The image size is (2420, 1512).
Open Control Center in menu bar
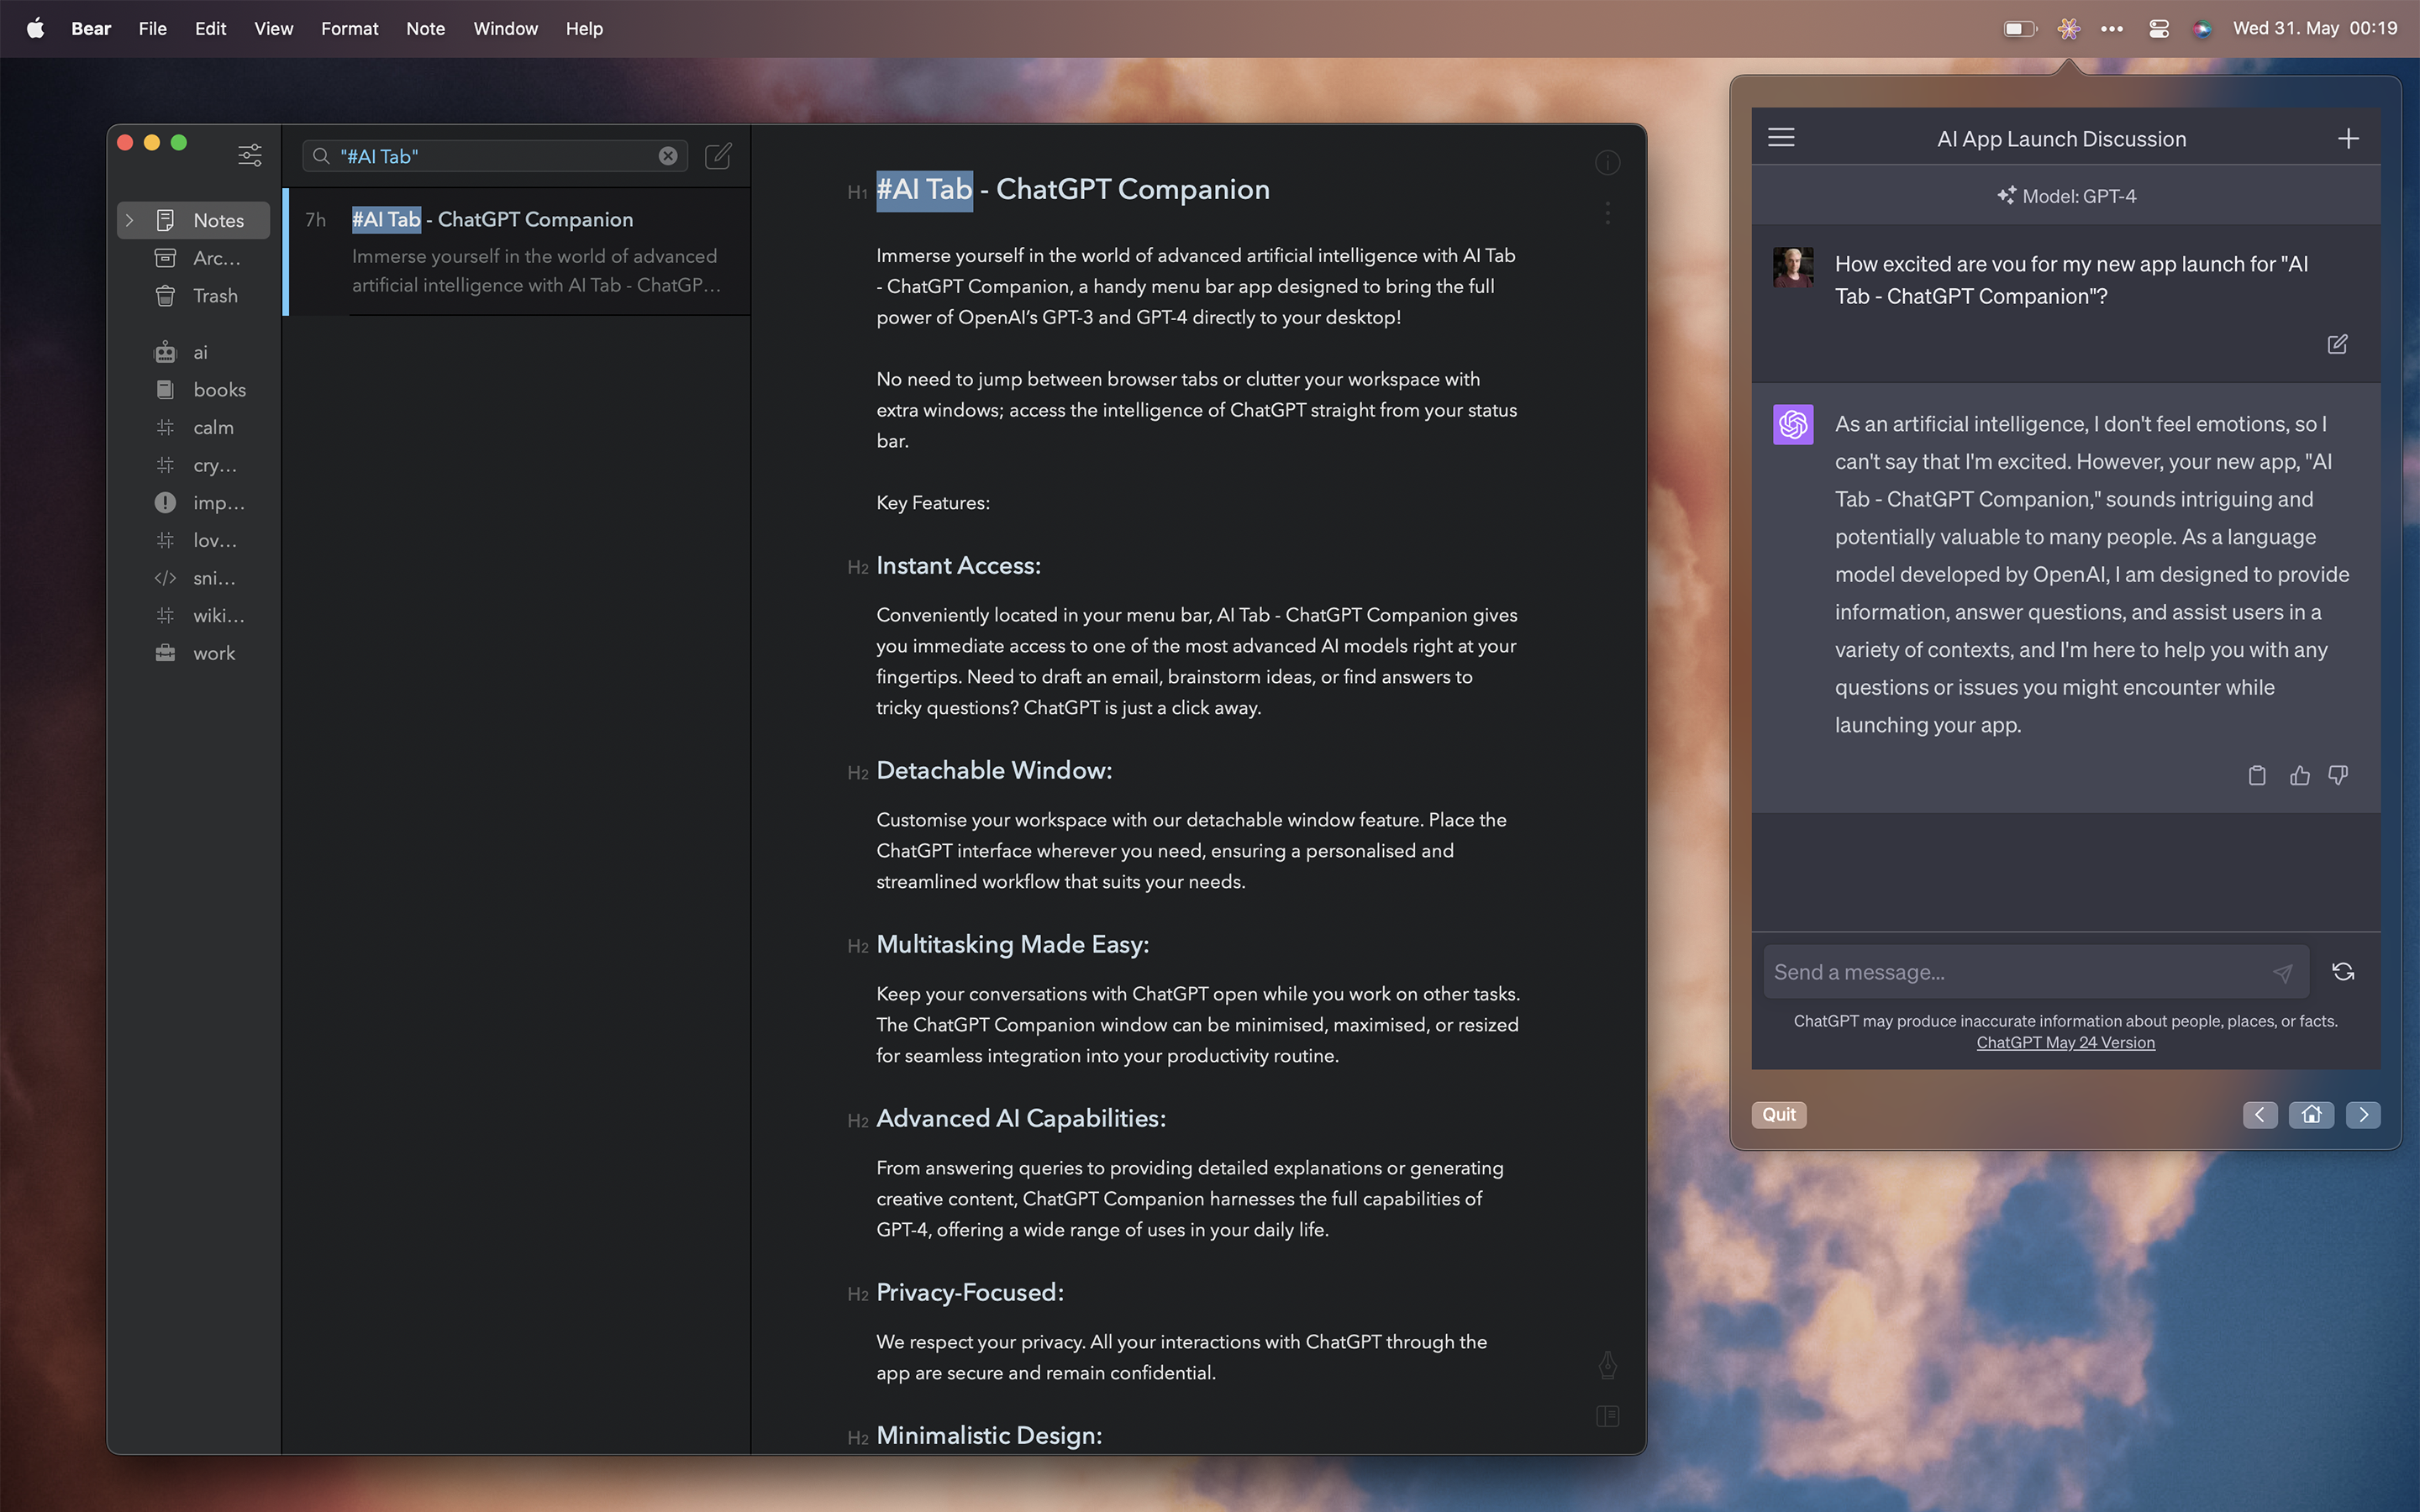[2158, 28]
